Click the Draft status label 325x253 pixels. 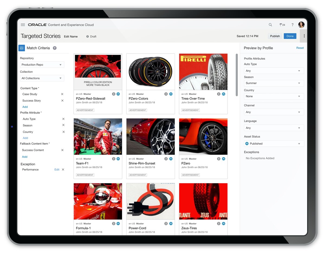pyautogui.click(x=91, y=36)
